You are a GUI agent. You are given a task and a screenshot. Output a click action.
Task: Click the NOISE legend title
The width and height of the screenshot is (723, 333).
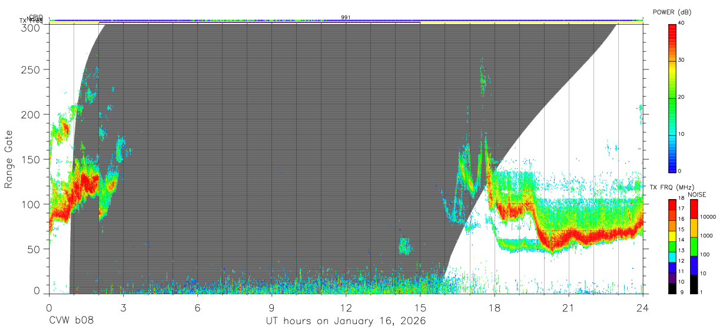(697, 194)
